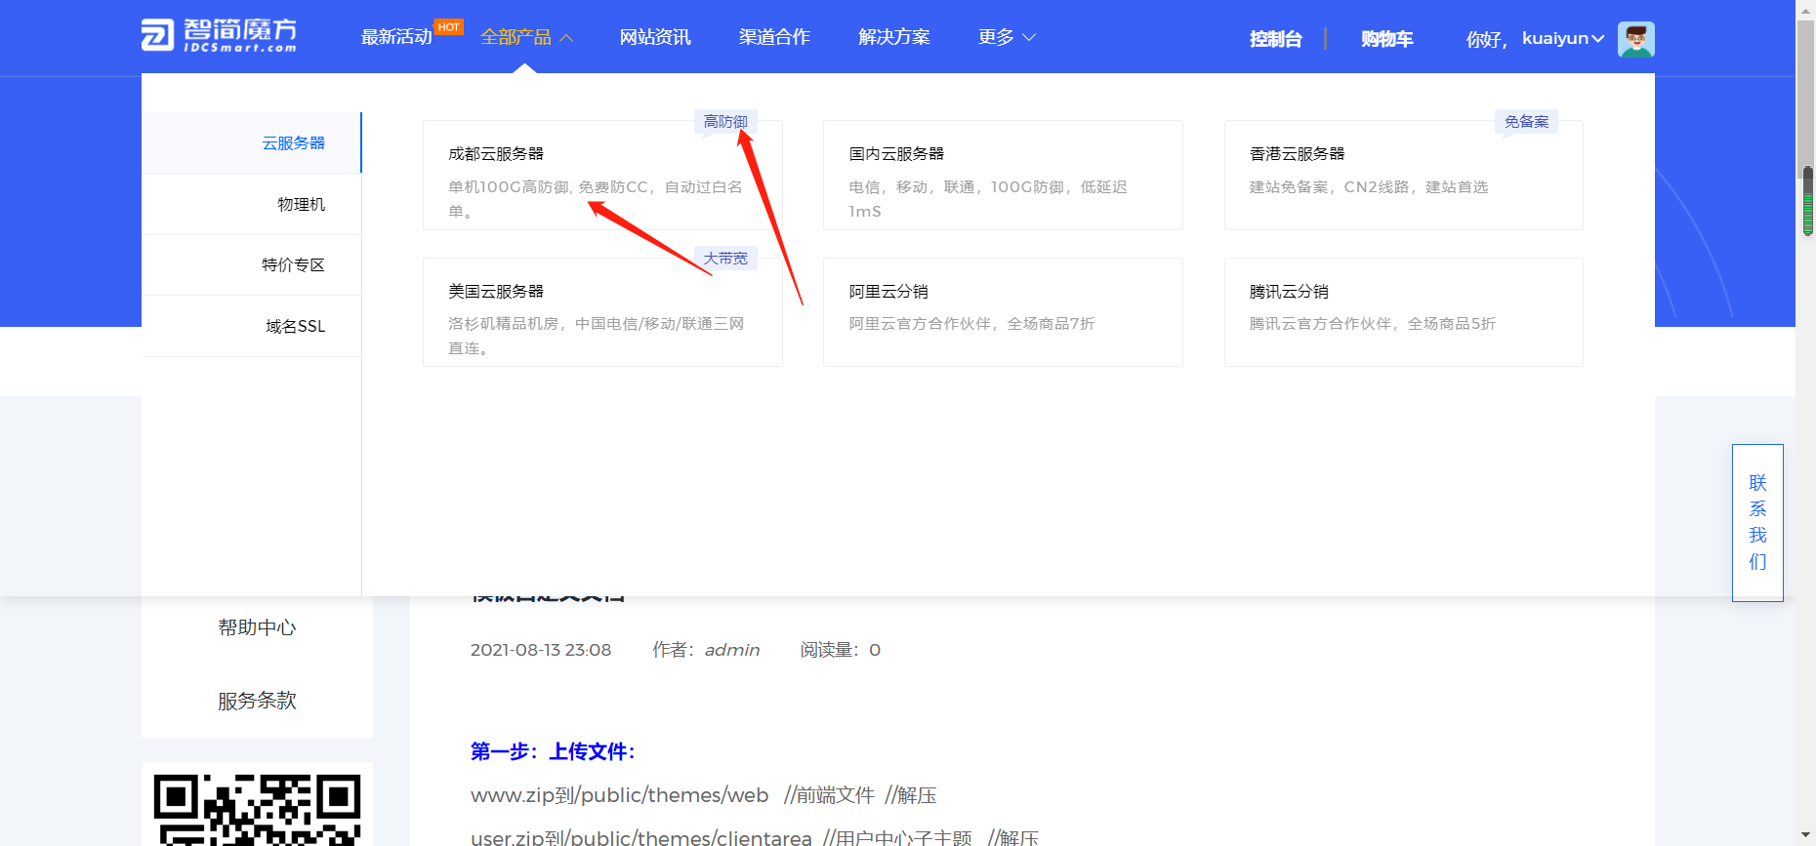Click the 大带宽 tag badge
The width and height of the screenshot is (1816, 846).
point(725,259)
